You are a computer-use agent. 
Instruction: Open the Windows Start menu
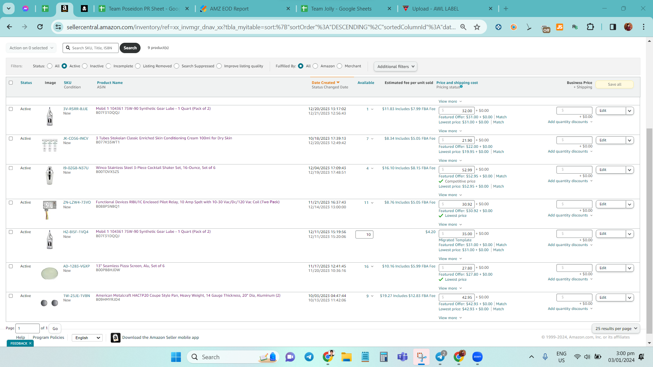[x=176, y=357]
